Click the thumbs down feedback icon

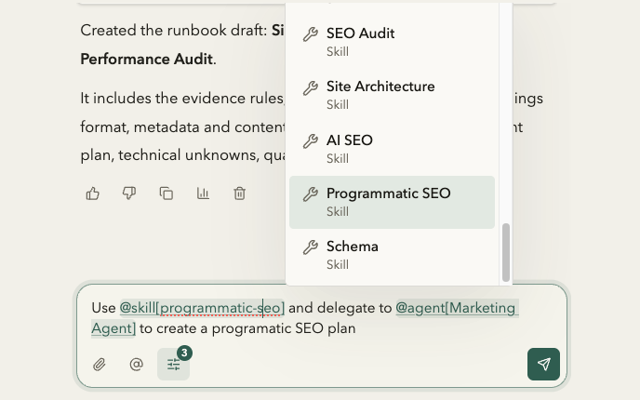tap(129, 193)
